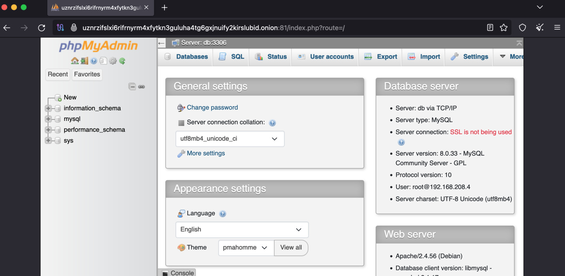This screenshot has height=276, width=565.
Task: Open the User accounts tab
Action: click(325, 57)
